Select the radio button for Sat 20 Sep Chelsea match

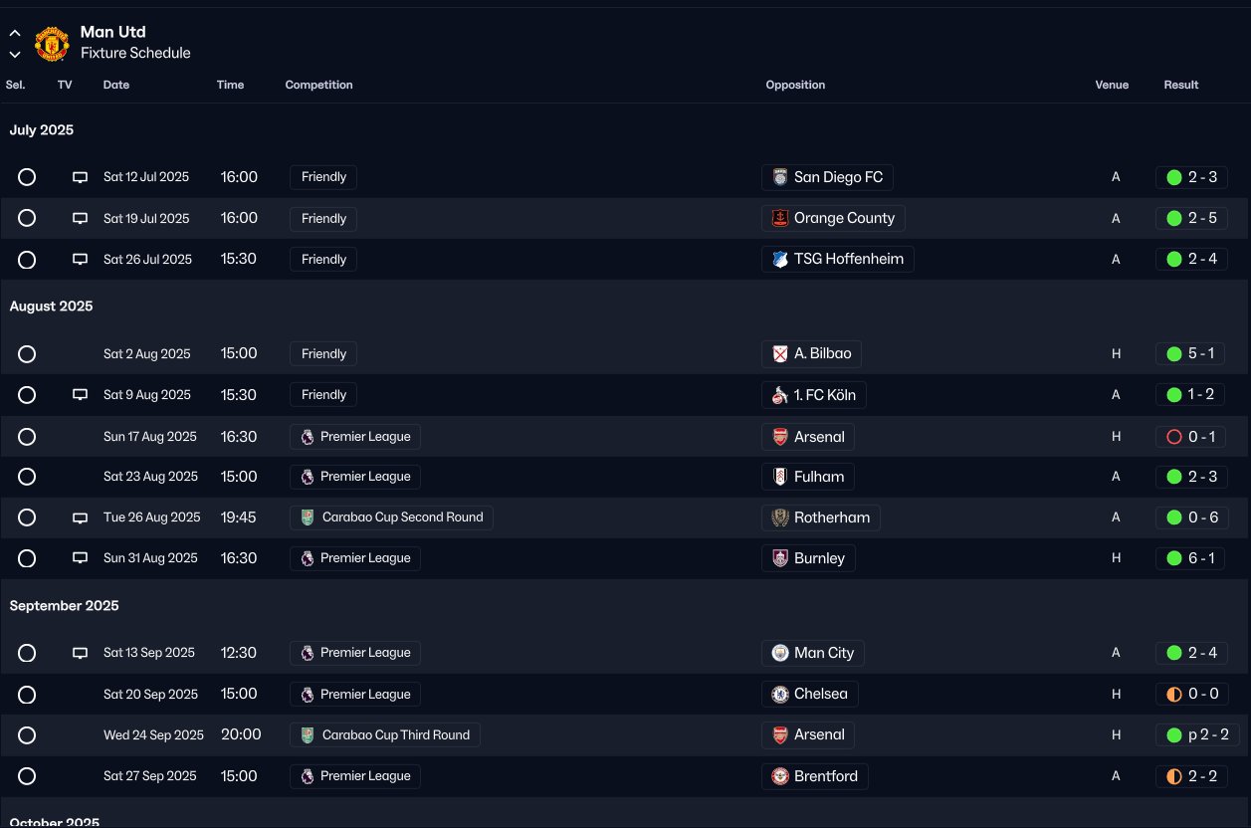[x=27, y=694]
